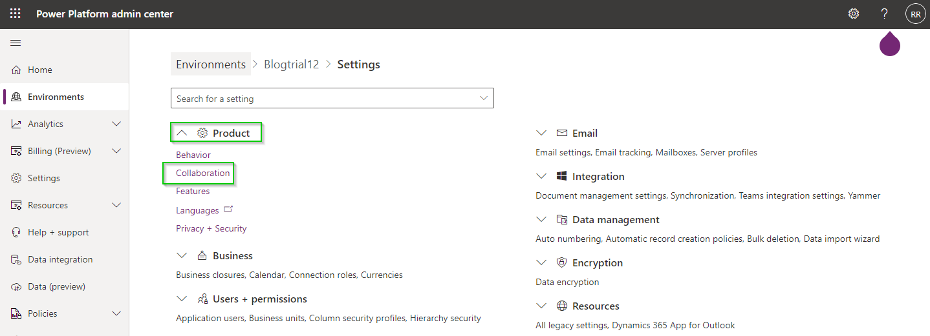Click the sidebar Settings gear icon
Viewport: 930px width, 336px height.
16,178
